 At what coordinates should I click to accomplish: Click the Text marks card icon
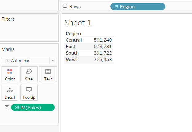coord(48,72)
